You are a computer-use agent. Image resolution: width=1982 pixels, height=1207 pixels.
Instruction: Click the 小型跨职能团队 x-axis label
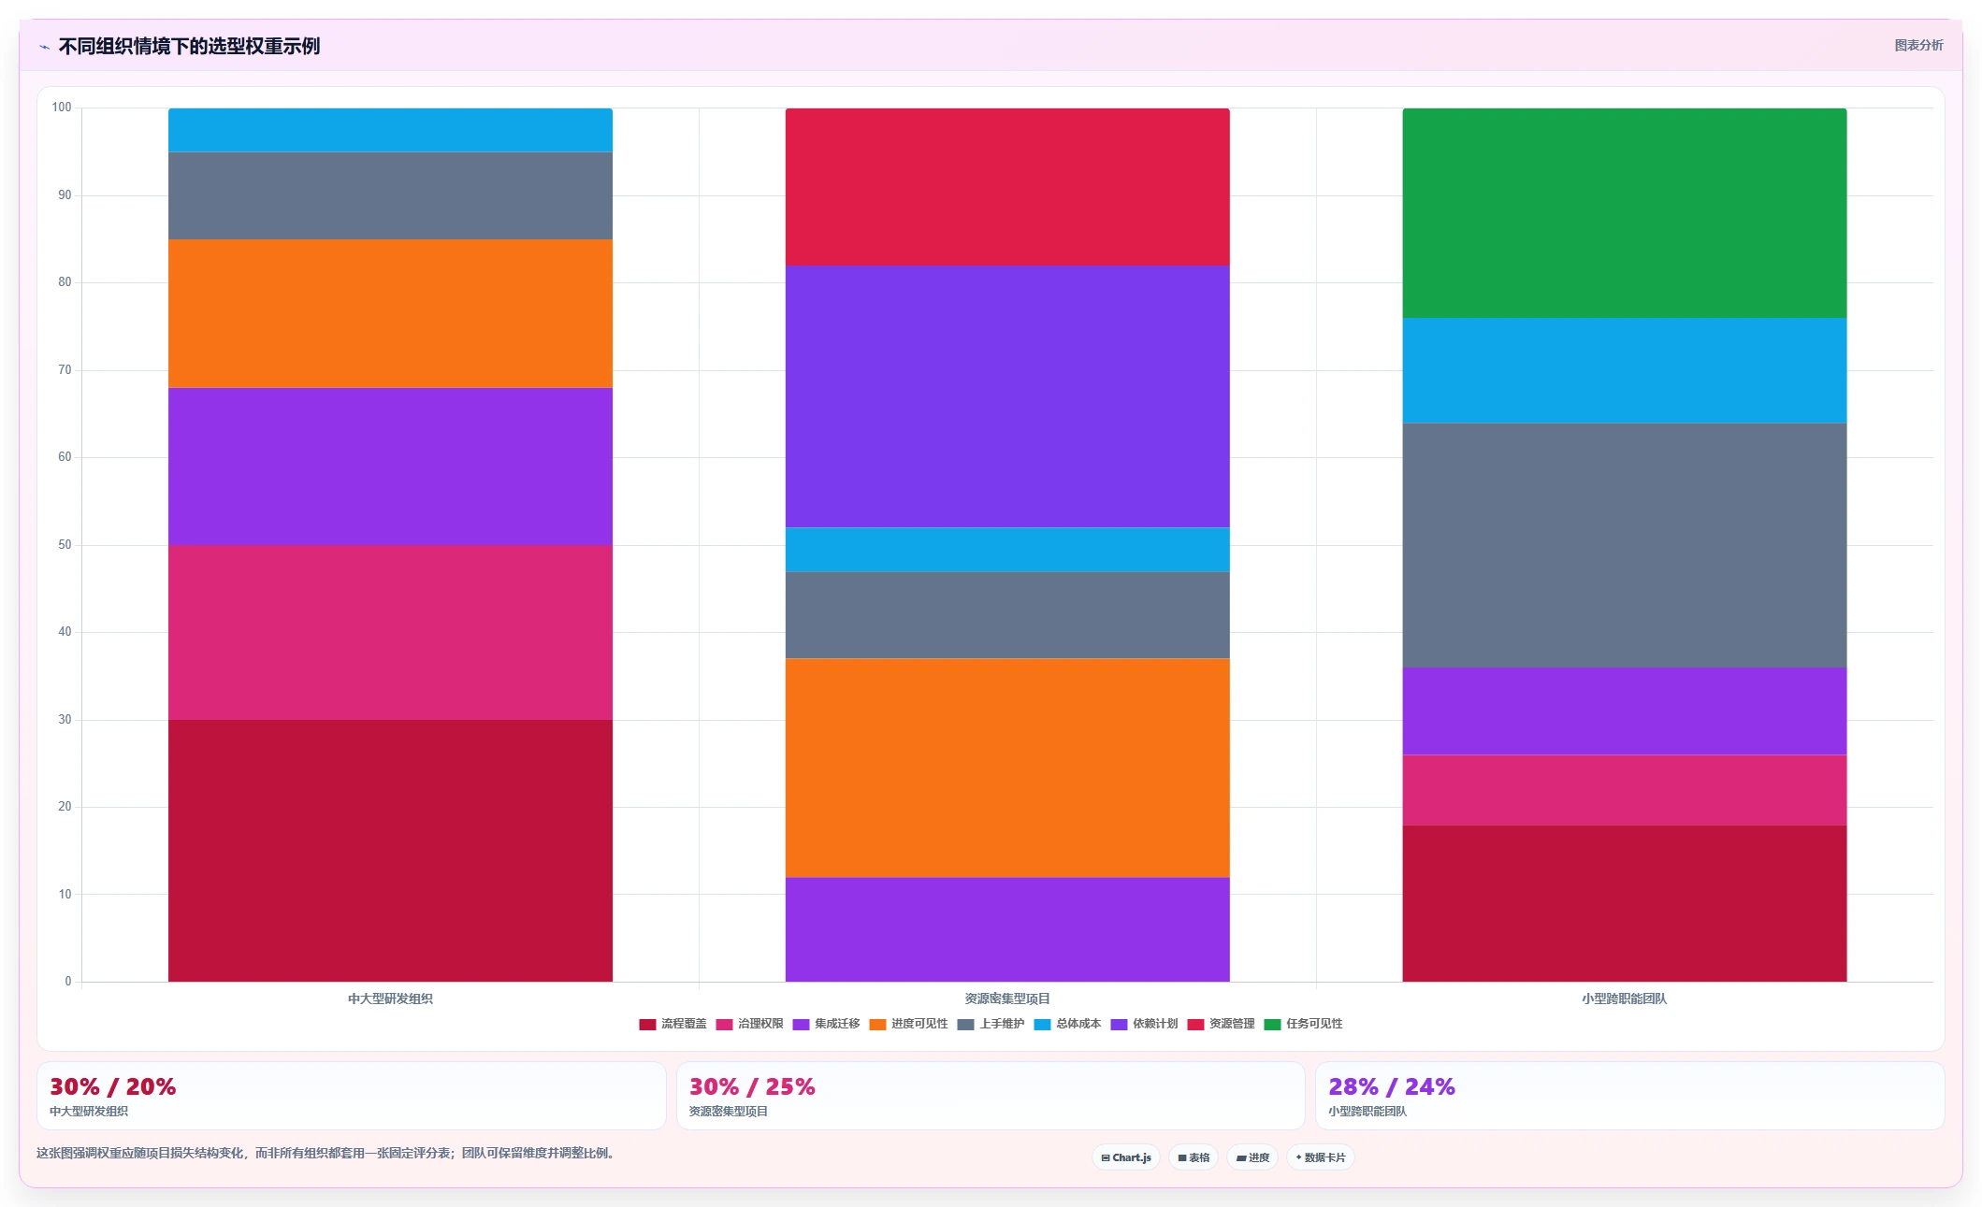[1625, 999]
